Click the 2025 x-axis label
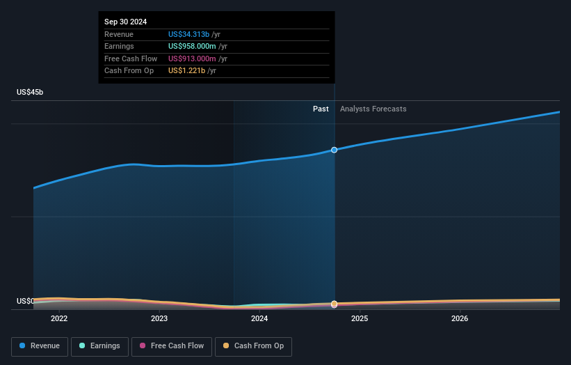This screenshot has height=365, width=571. [360, 318]
